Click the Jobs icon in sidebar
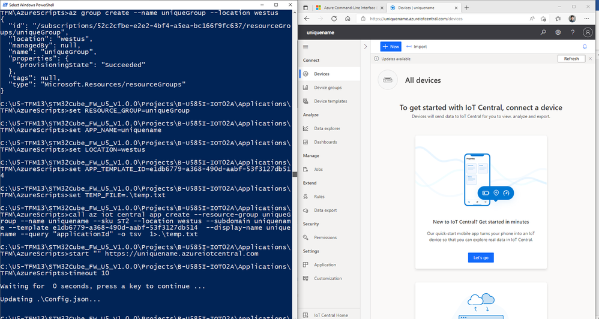The height and width of the screenshot is (319, 599). [306, 170]
